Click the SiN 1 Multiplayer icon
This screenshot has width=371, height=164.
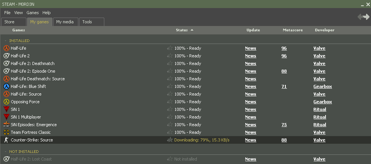pyautogui.click(x=6, y=117)
